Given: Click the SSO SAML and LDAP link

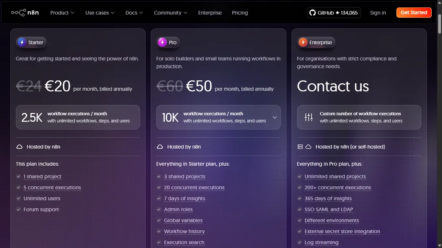Looking at the screenshot, I should [x=329, y=210].
